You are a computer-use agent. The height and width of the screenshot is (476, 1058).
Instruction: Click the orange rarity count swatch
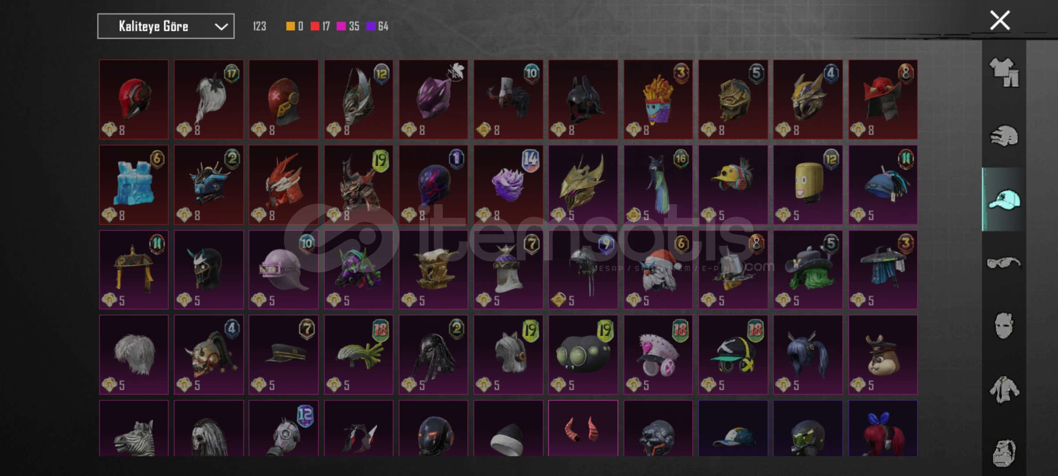[x=294, y=26]
